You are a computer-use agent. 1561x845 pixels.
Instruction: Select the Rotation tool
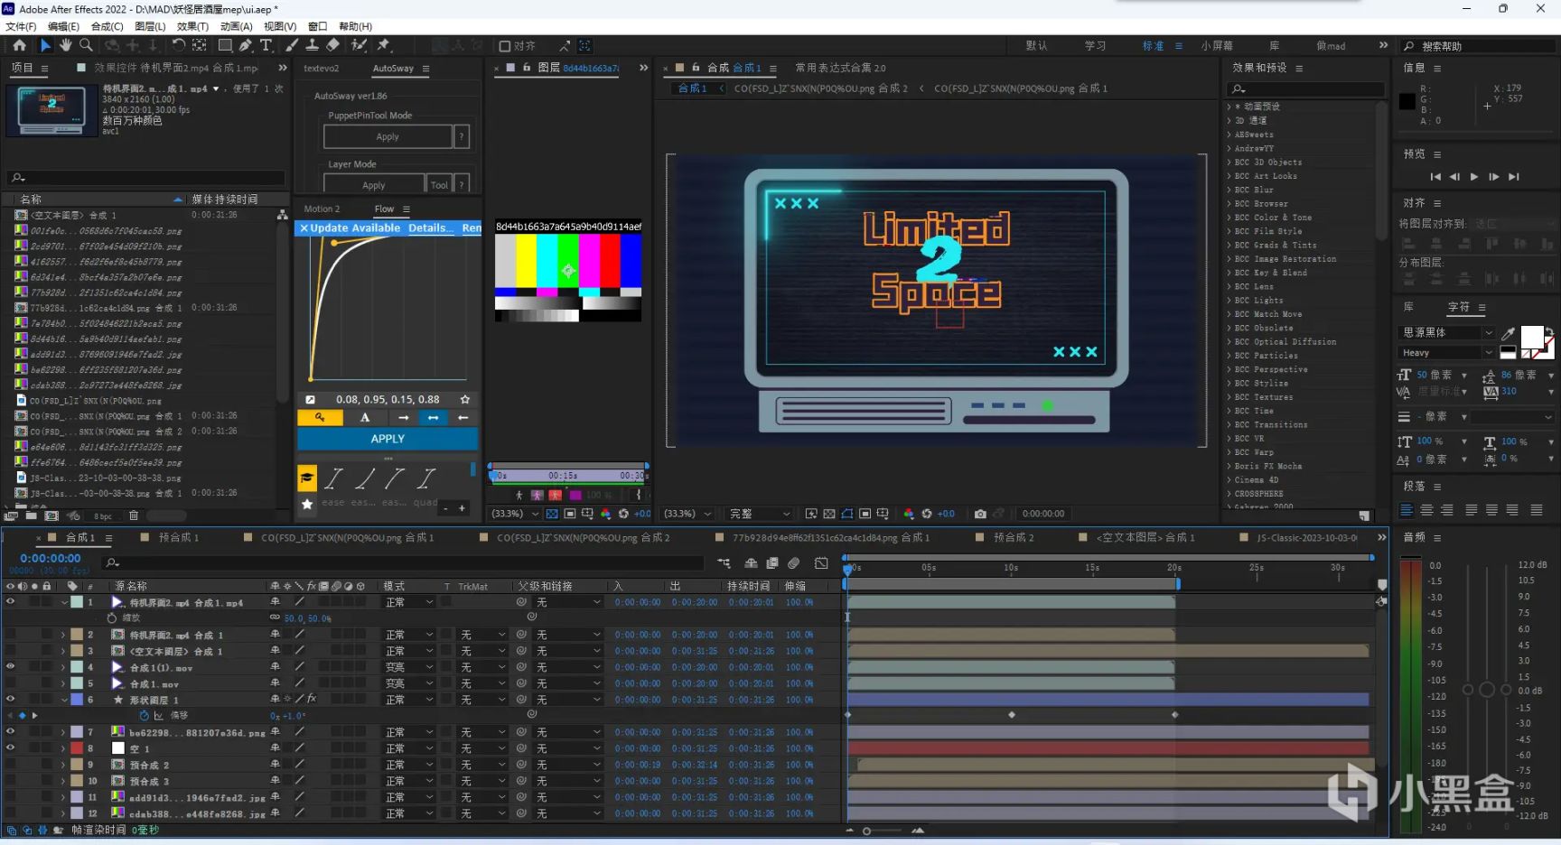(x=178, y=45)
